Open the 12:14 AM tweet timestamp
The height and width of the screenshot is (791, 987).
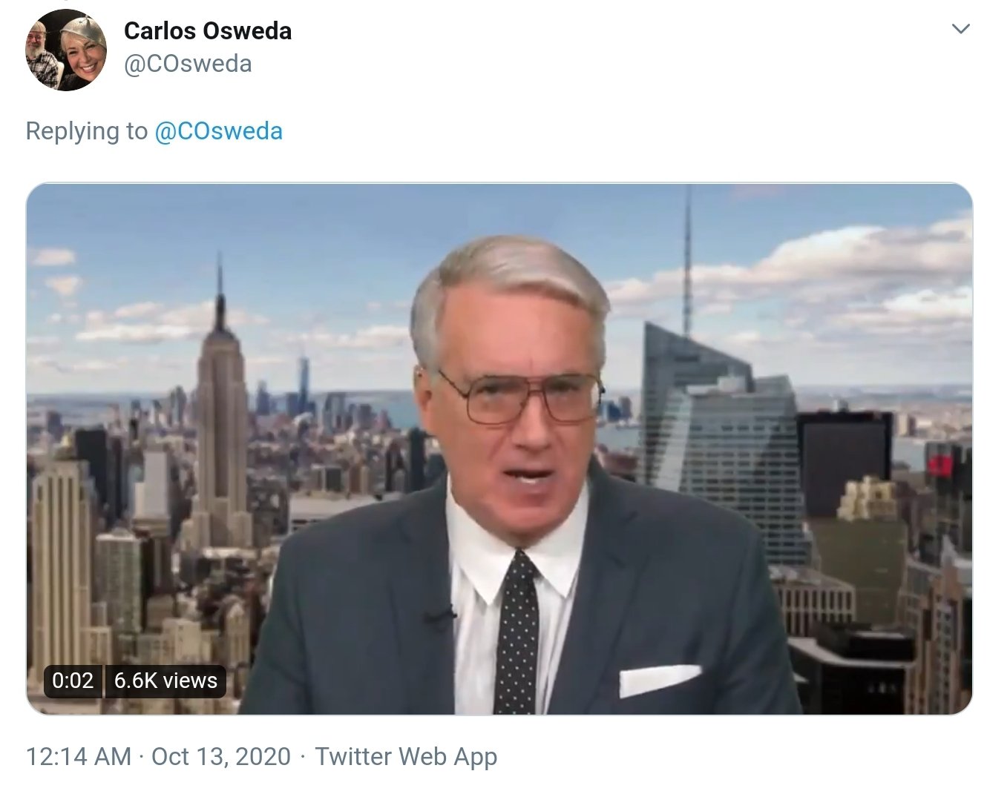[x=79, y=757]
